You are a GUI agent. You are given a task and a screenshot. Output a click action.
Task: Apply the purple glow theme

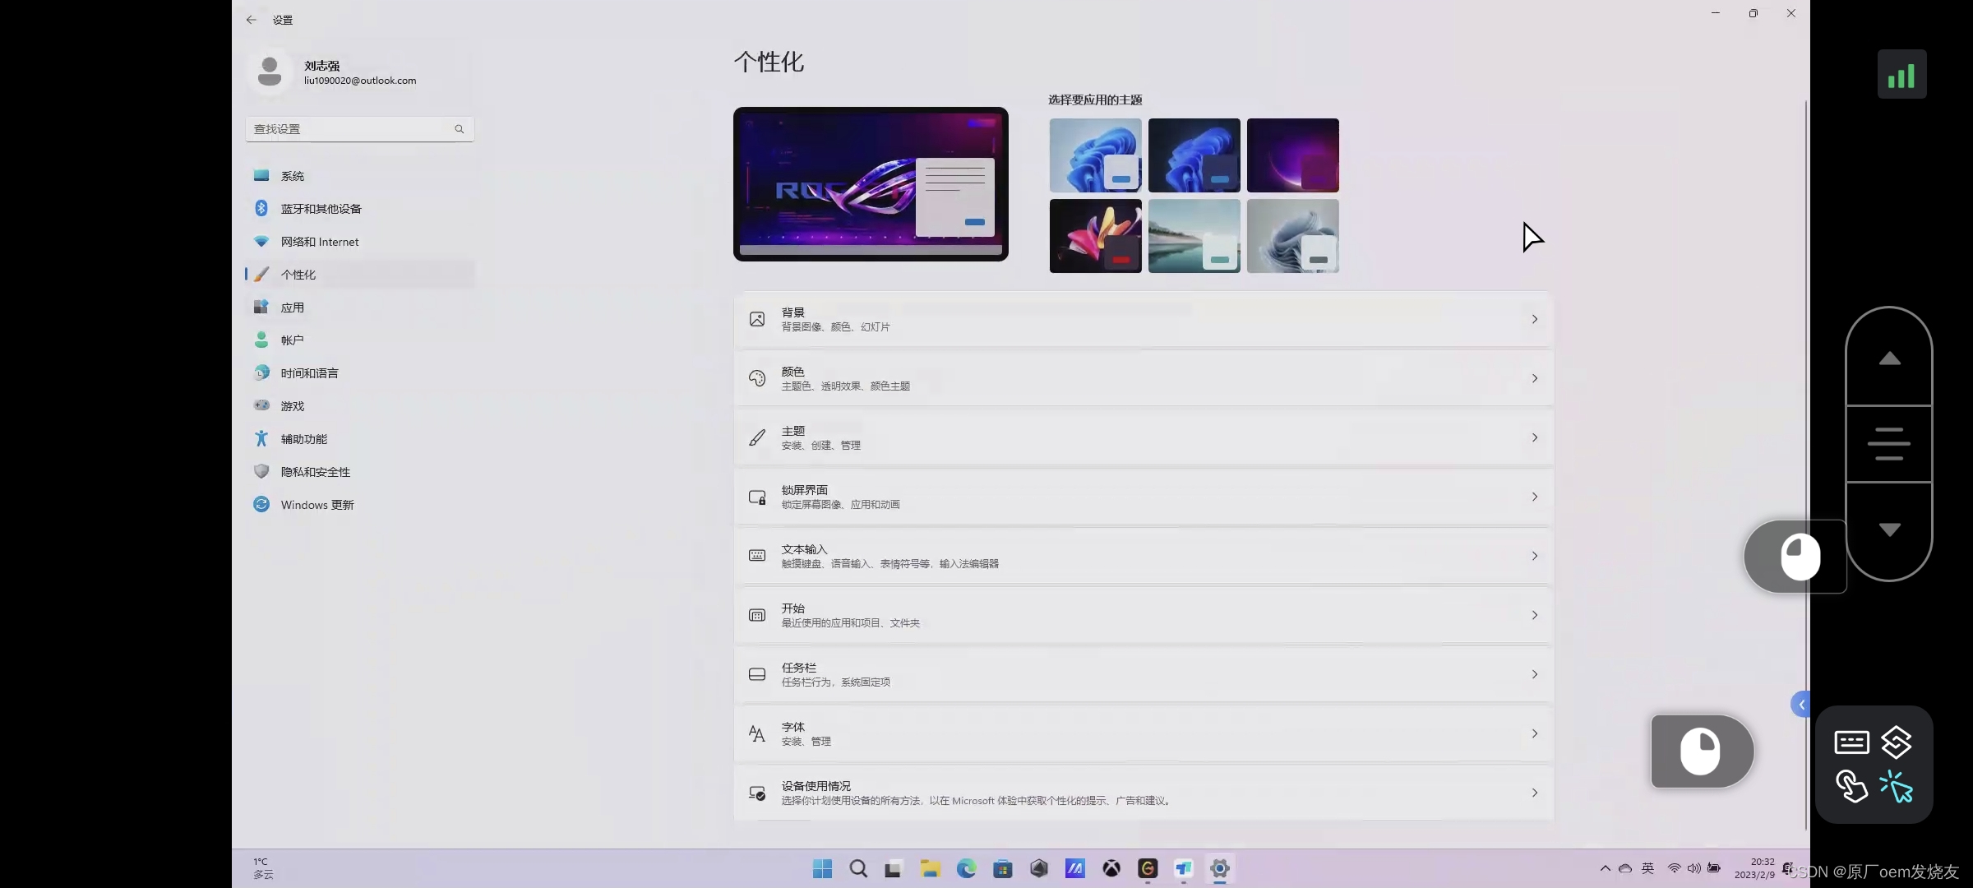(1292, 155)
